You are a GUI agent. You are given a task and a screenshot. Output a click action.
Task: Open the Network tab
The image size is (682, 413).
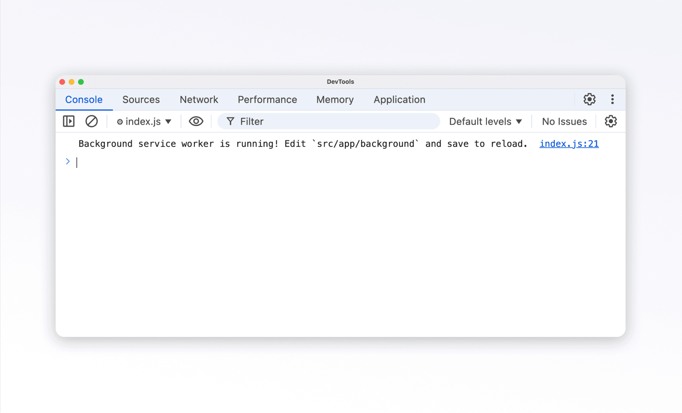tap(199, 100)
